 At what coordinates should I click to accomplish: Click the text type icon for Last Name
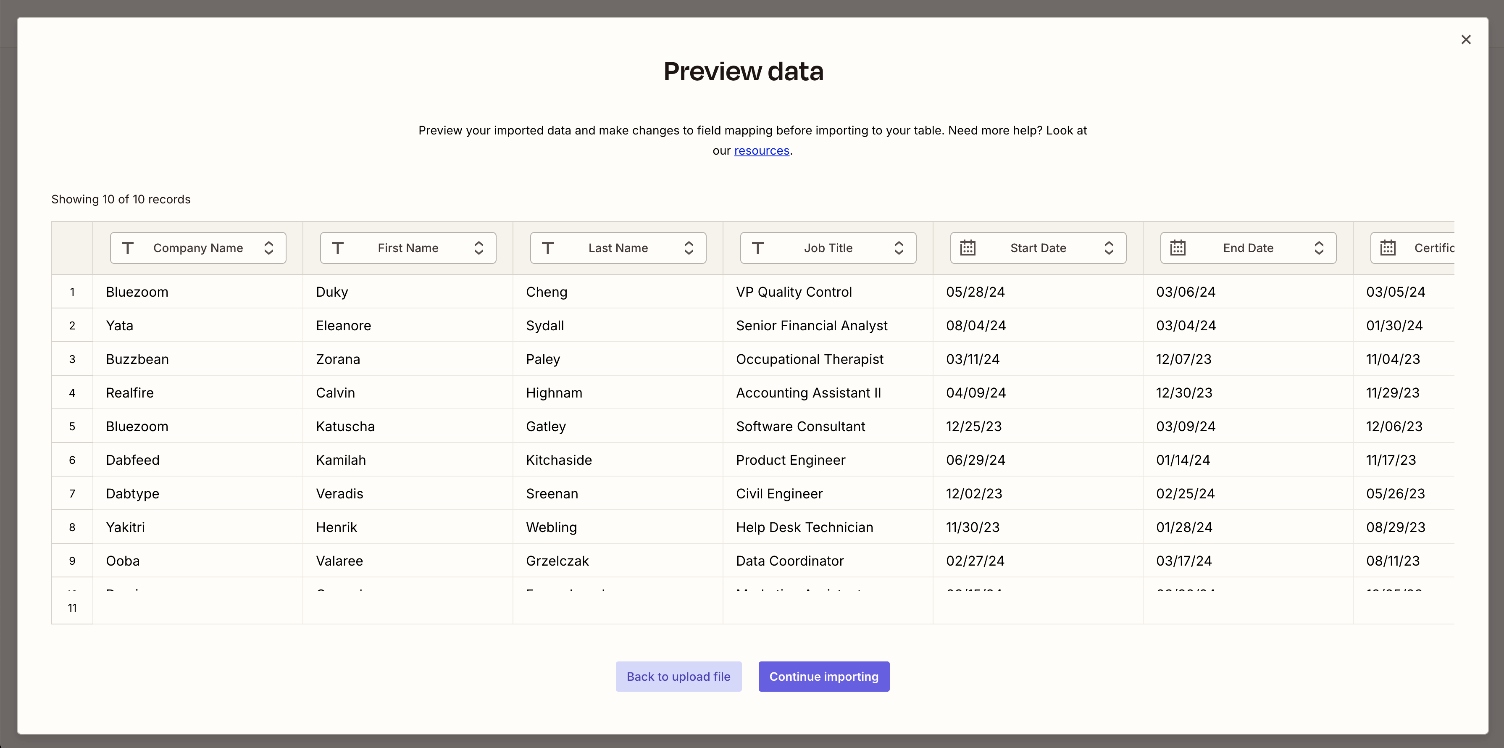[548, 248]
